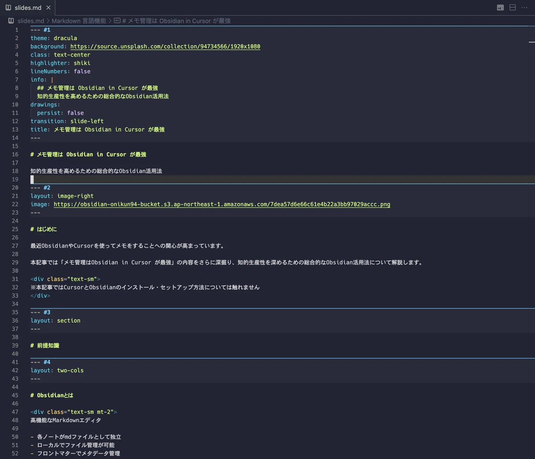
Task: Click the 'transition: slide-left' line
Action: pos(67,121)
